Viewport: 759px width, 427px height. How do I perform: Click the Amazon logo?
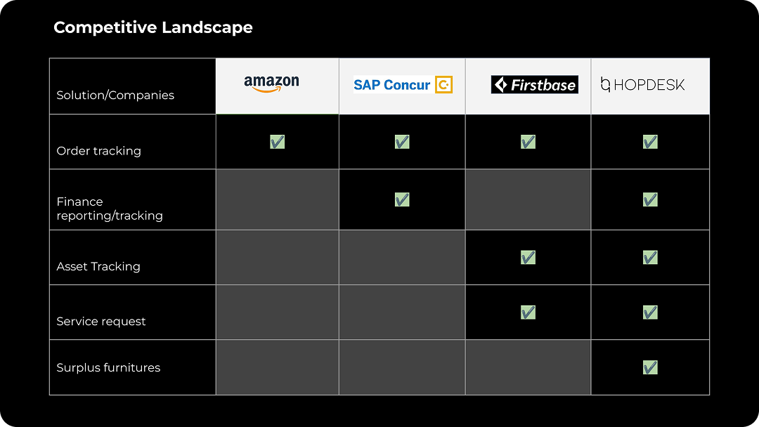272,84
